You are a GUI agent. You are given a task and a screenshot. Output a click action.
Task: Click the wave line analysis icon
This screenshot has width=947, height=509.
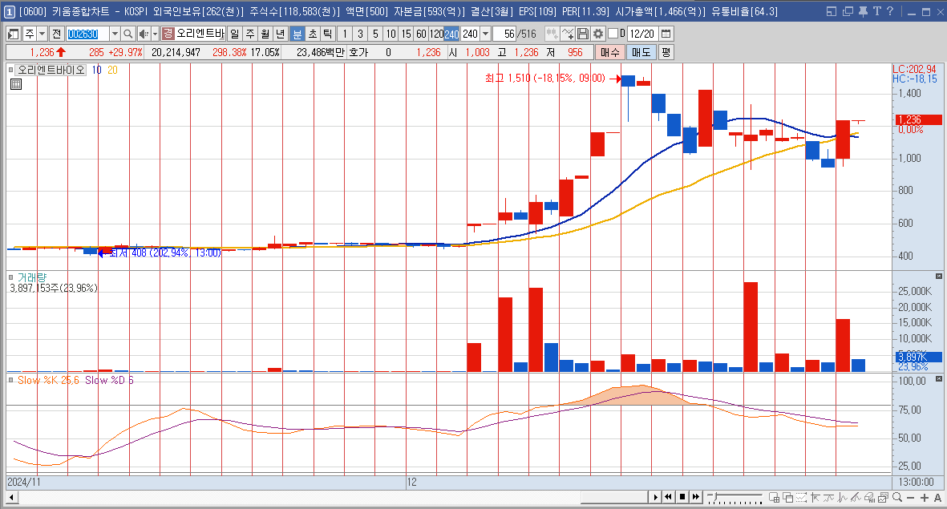828,498
